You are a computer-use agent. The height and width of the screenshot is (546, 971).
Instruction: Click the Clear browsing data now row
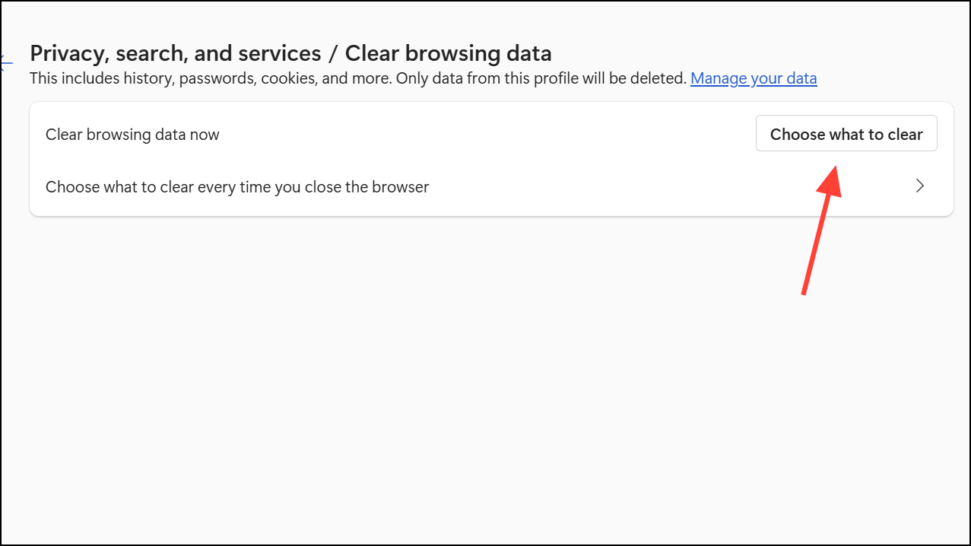pos(380,135)
